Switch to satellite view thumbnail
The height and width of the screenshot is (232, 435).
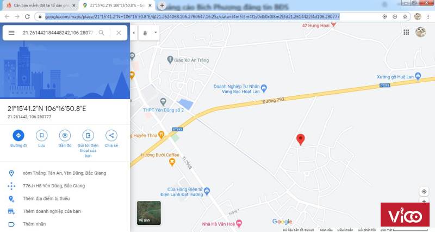149,213
